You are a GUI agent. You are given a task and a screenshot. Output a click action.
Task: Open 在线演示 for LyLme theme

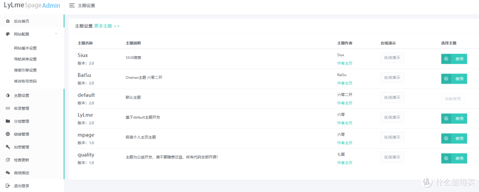click(x=392, y=117)
